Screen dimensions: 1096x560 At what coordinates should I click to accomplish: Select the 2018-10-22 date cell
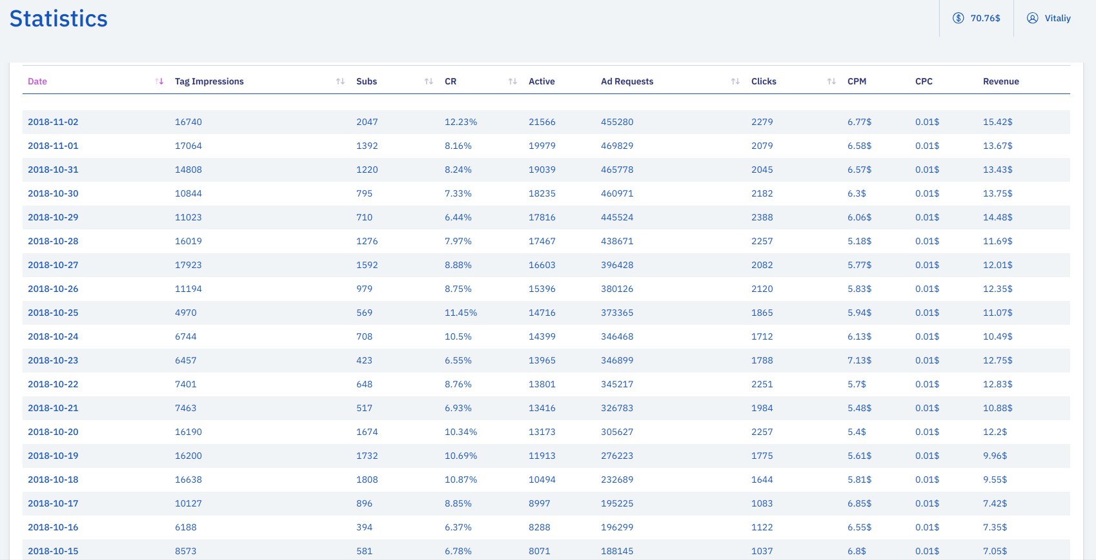tap(53, 384)
